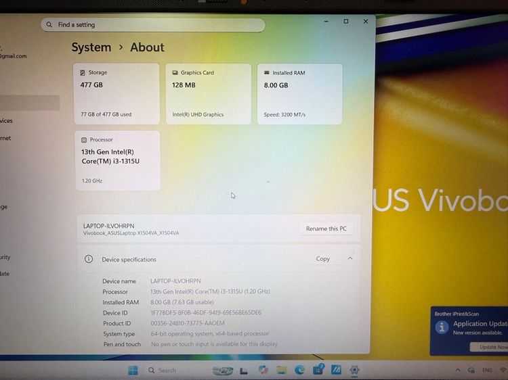Click the ENG language indicator
The image size is (508, 380).
pos(487,370)
